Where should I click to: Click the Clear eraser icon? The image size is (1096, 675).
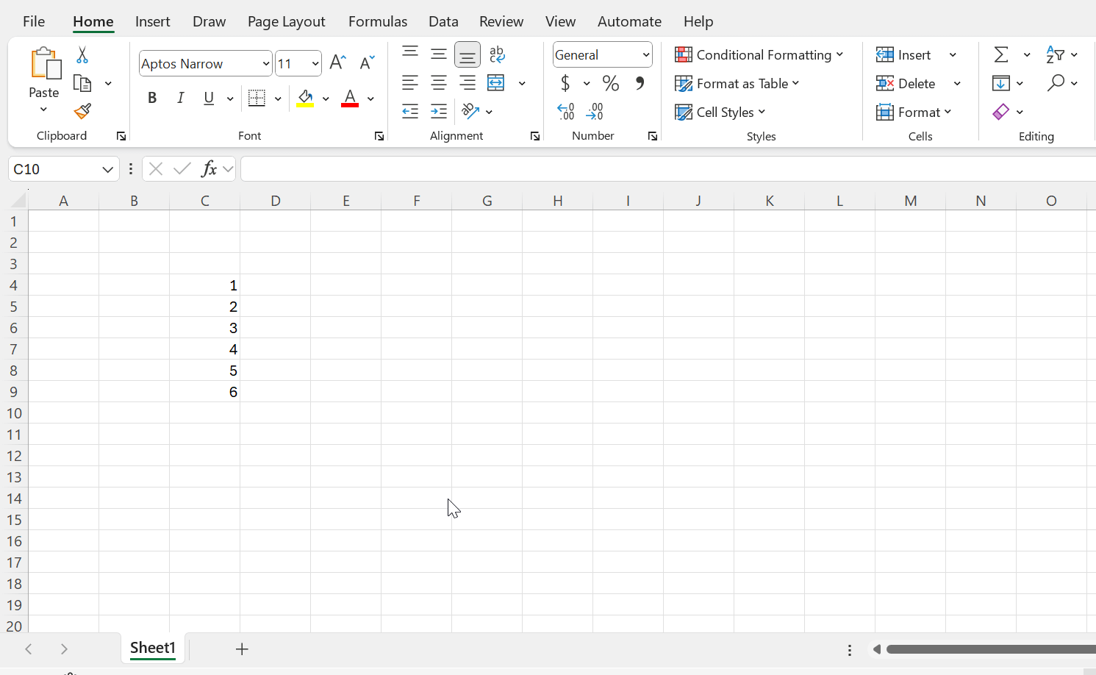pyautogui.click(x=1000, y=112)
